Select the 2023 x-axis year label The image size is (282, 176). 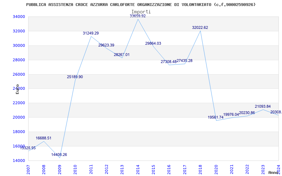tap(263, 170)
